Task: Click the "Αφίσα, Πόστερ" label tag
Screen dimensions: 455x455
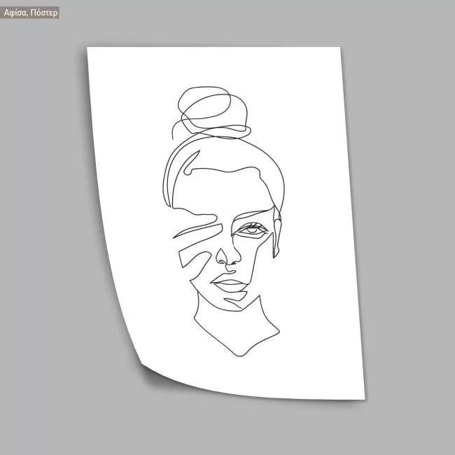Action: pyautogui.click(x=31, y=12)
